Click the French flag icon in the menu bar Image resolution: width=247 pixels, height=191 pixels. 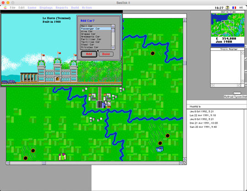[x=234, y=8]
